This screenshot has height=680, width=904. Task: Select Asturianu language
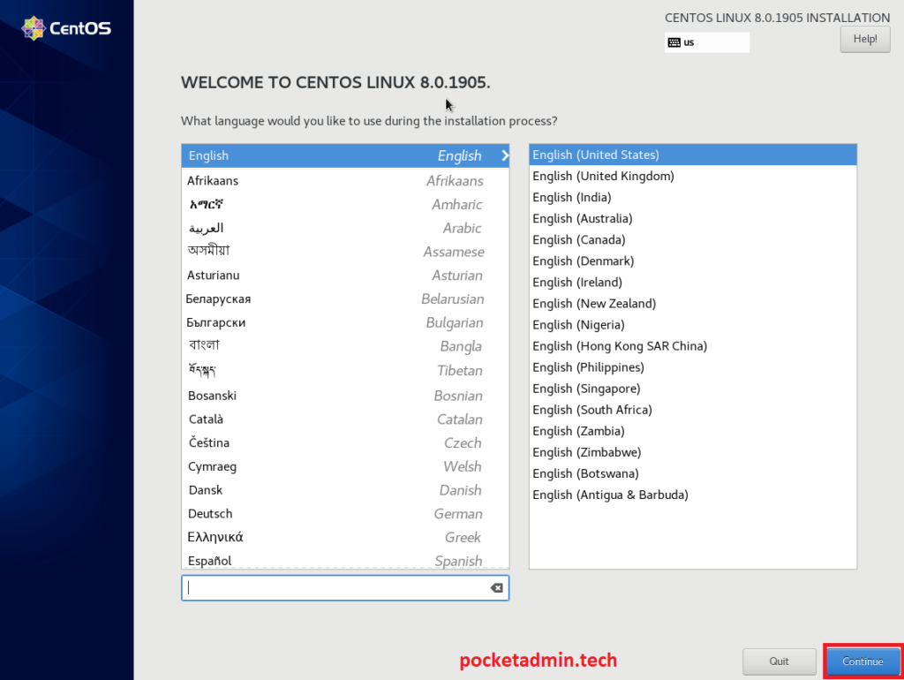(x=345, y=276)
